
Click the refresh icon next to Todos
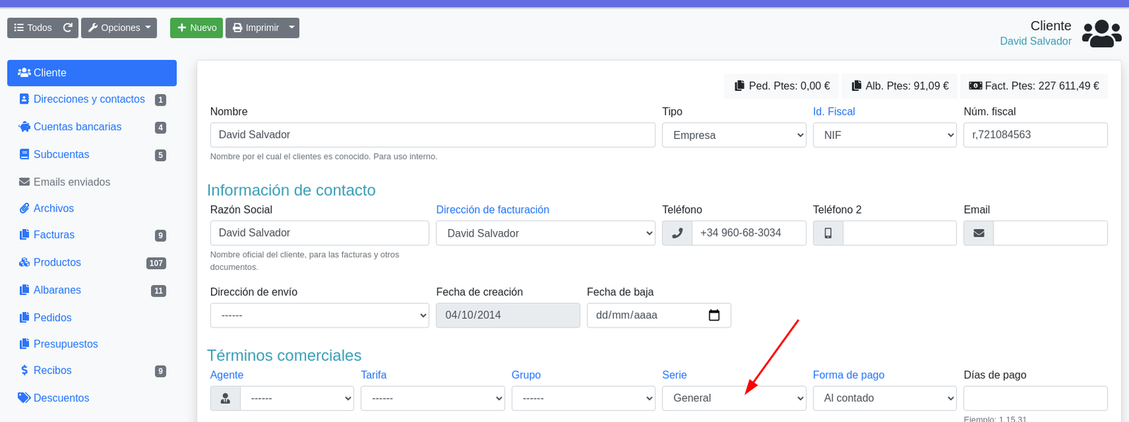[x=68, y=27]
